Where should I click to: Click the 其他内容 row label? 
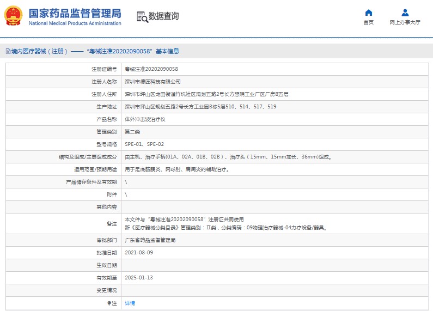(x=107, y=207)
